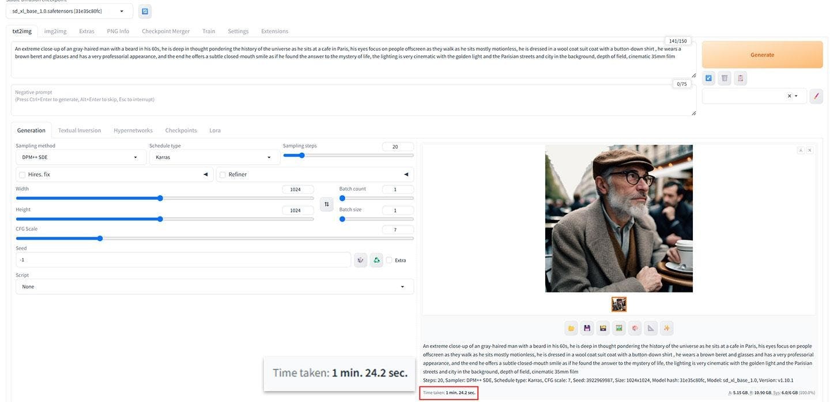Apply selected styles with the clipboard icon
This screenshot has width=830, height=402.
(741, 78)
